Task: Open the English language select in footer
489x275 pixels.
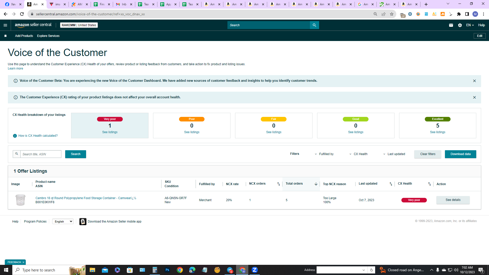Action: click(63, 222)
